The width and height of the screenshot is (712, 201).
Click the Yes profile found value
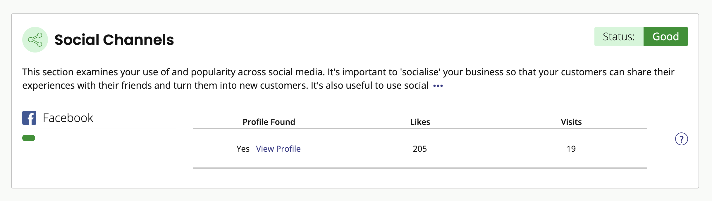point(243,149)
